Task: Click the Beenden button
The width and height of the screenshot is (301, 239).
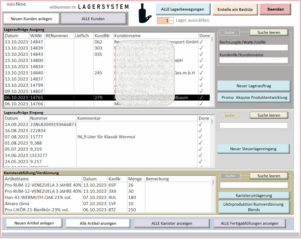Action: click(275, 9)
